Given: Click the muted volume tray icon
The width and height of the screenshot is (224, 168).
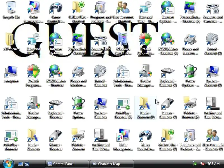Looking at the screenshot, I should [202, 164].
